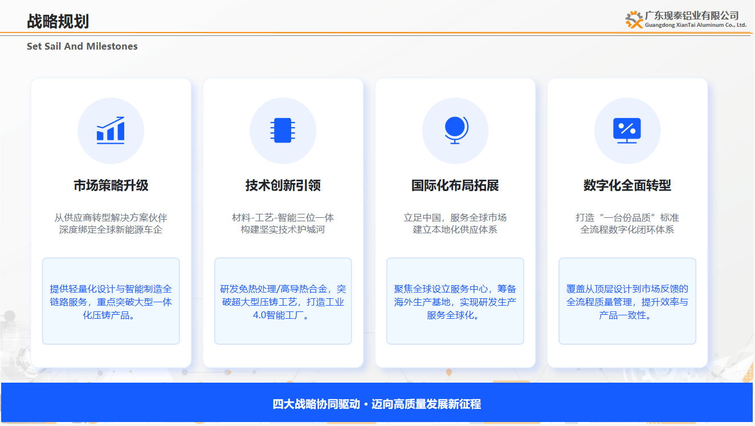The image size is (755, 426).
Task: Select the 市场策略升级 heading
Action: [111, 185]
